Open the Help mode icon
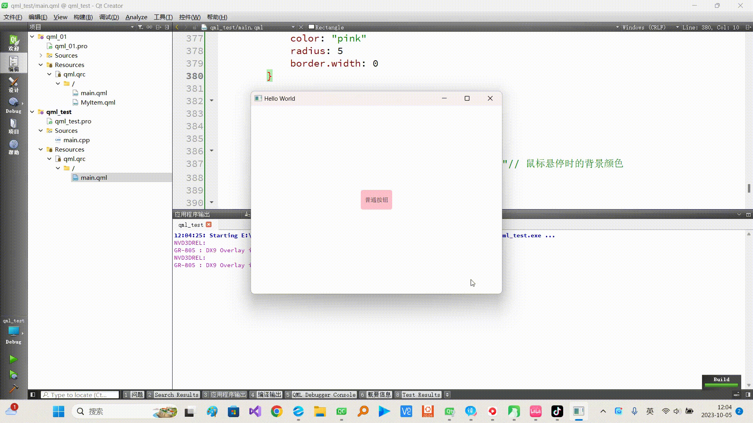This screenshot has height=423, width=753. click(x=13, y=147)
